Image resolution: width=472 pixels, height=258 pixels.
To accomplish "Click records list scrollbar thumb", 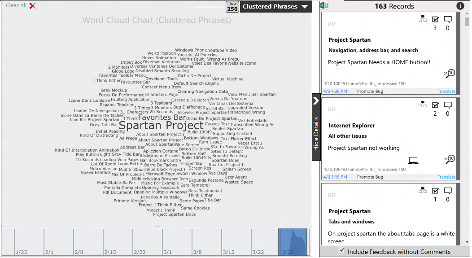I will coord(467,22).
